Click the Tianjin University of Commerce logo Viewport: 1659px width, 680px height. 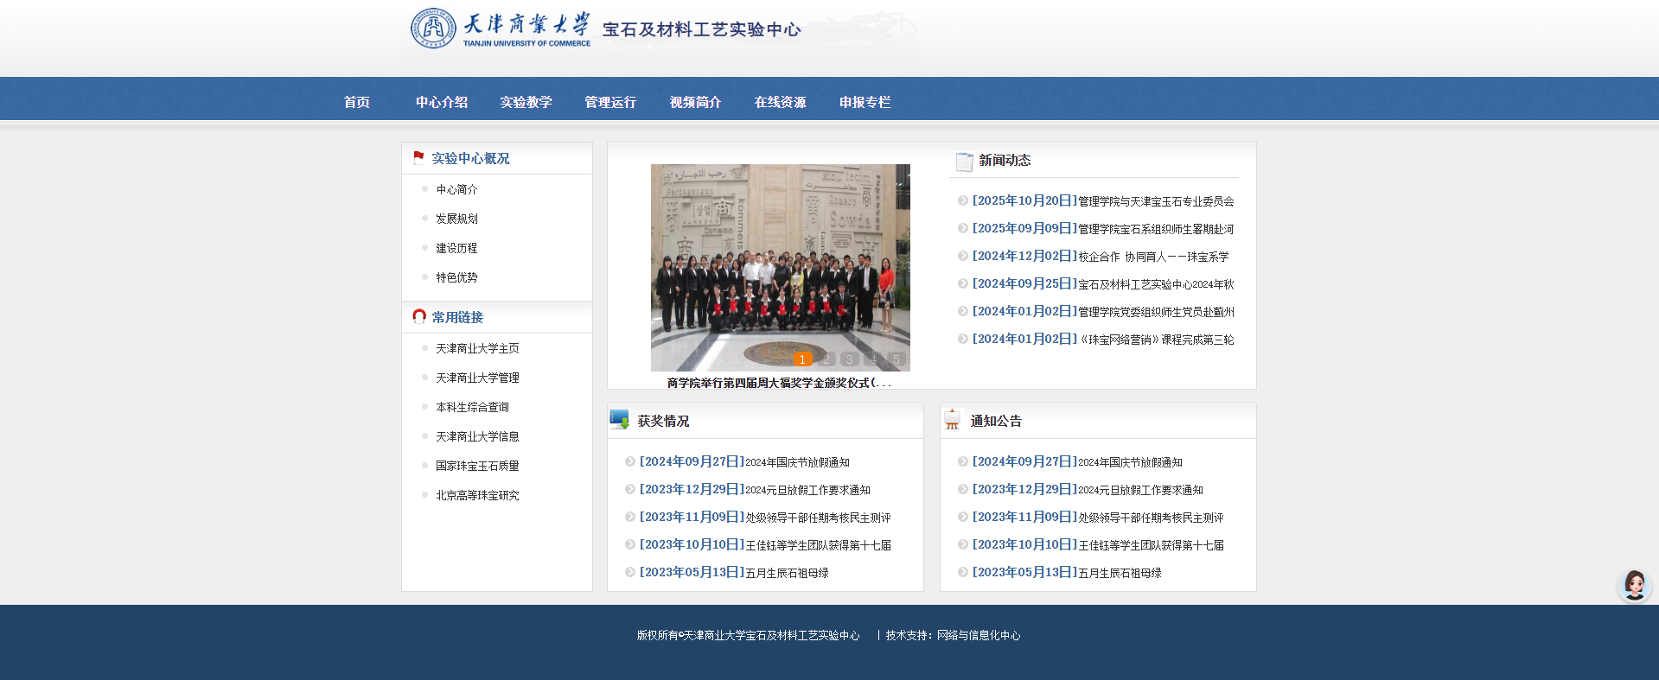pos(501,29)
